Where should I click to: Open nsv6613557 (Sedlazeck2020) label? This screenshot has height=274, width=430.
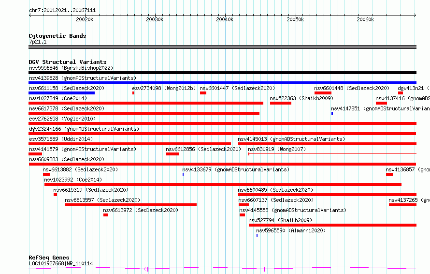click(102, 200)
